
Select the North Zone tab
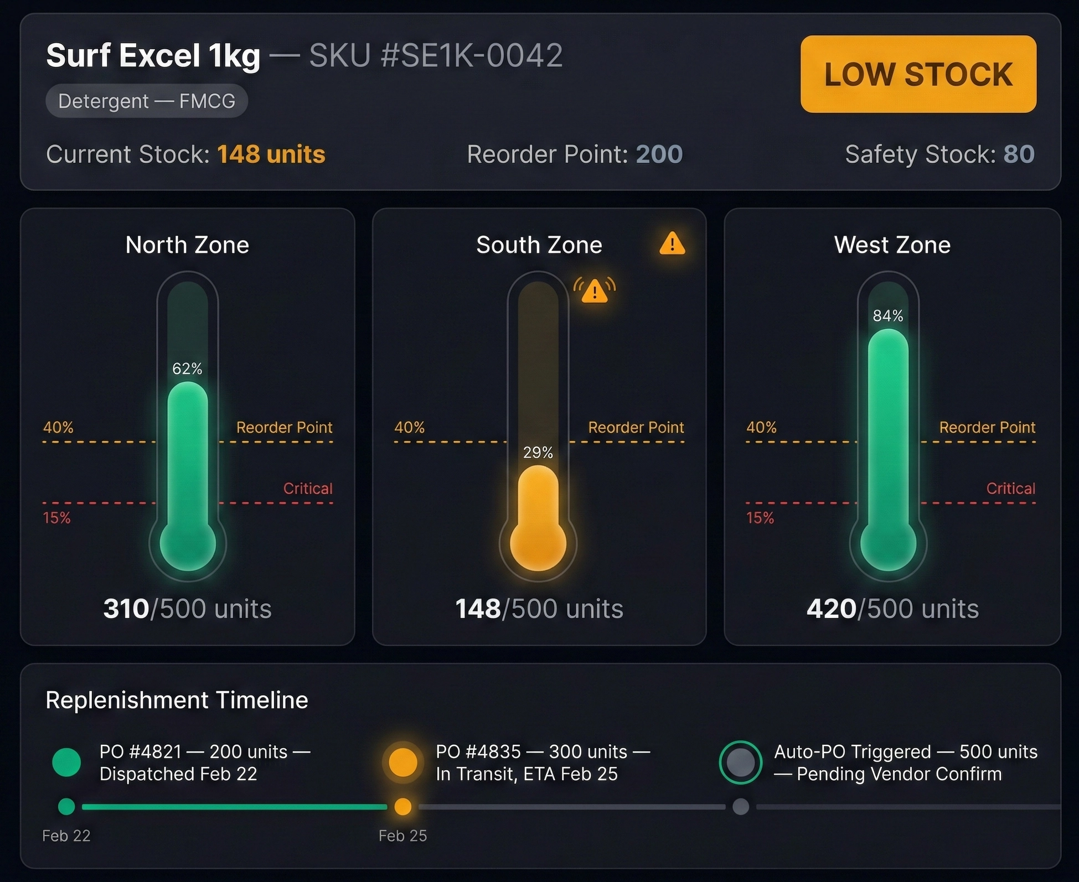(x=187, y=244)
